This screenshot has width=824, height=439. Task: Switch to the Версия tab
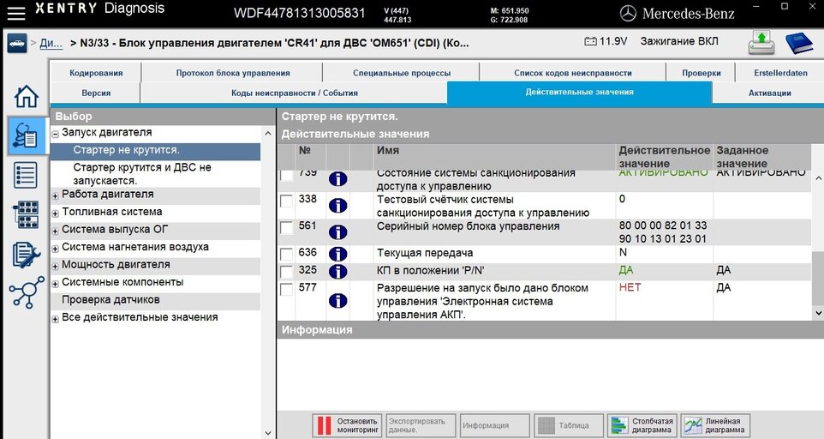(x=96, y=93)
